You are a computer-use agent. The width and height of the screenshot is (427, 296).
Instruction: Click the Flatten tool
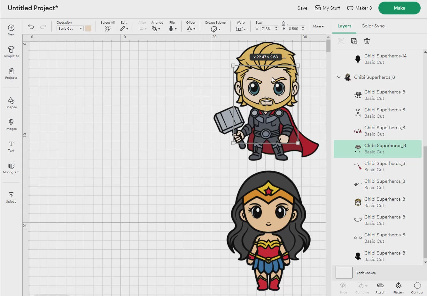pos(398,287)
